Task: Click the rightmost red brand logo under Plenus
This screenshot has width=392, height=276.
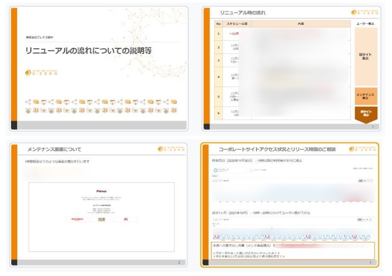Action: click(x=125, y=219)
